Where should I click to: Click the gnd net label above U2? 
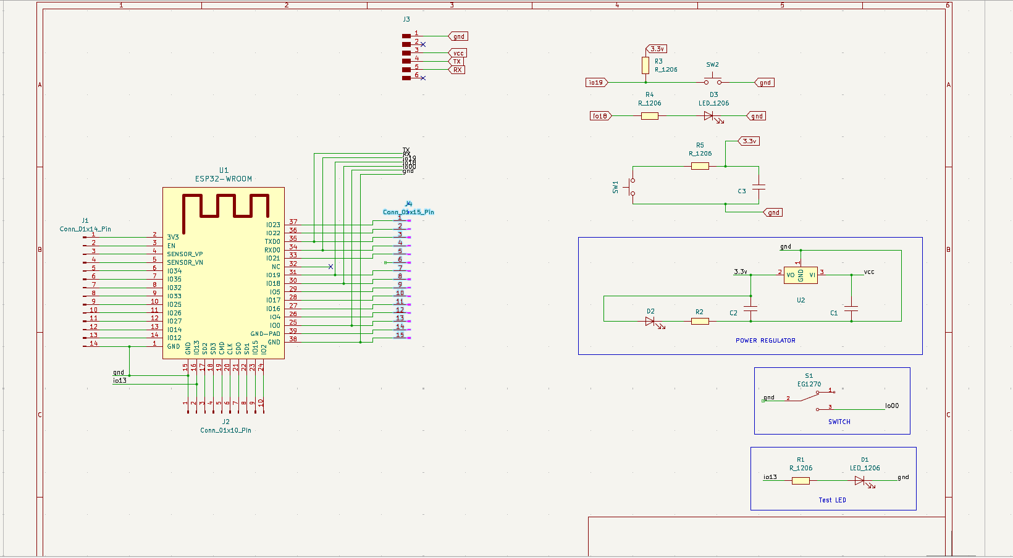point(786,247)
